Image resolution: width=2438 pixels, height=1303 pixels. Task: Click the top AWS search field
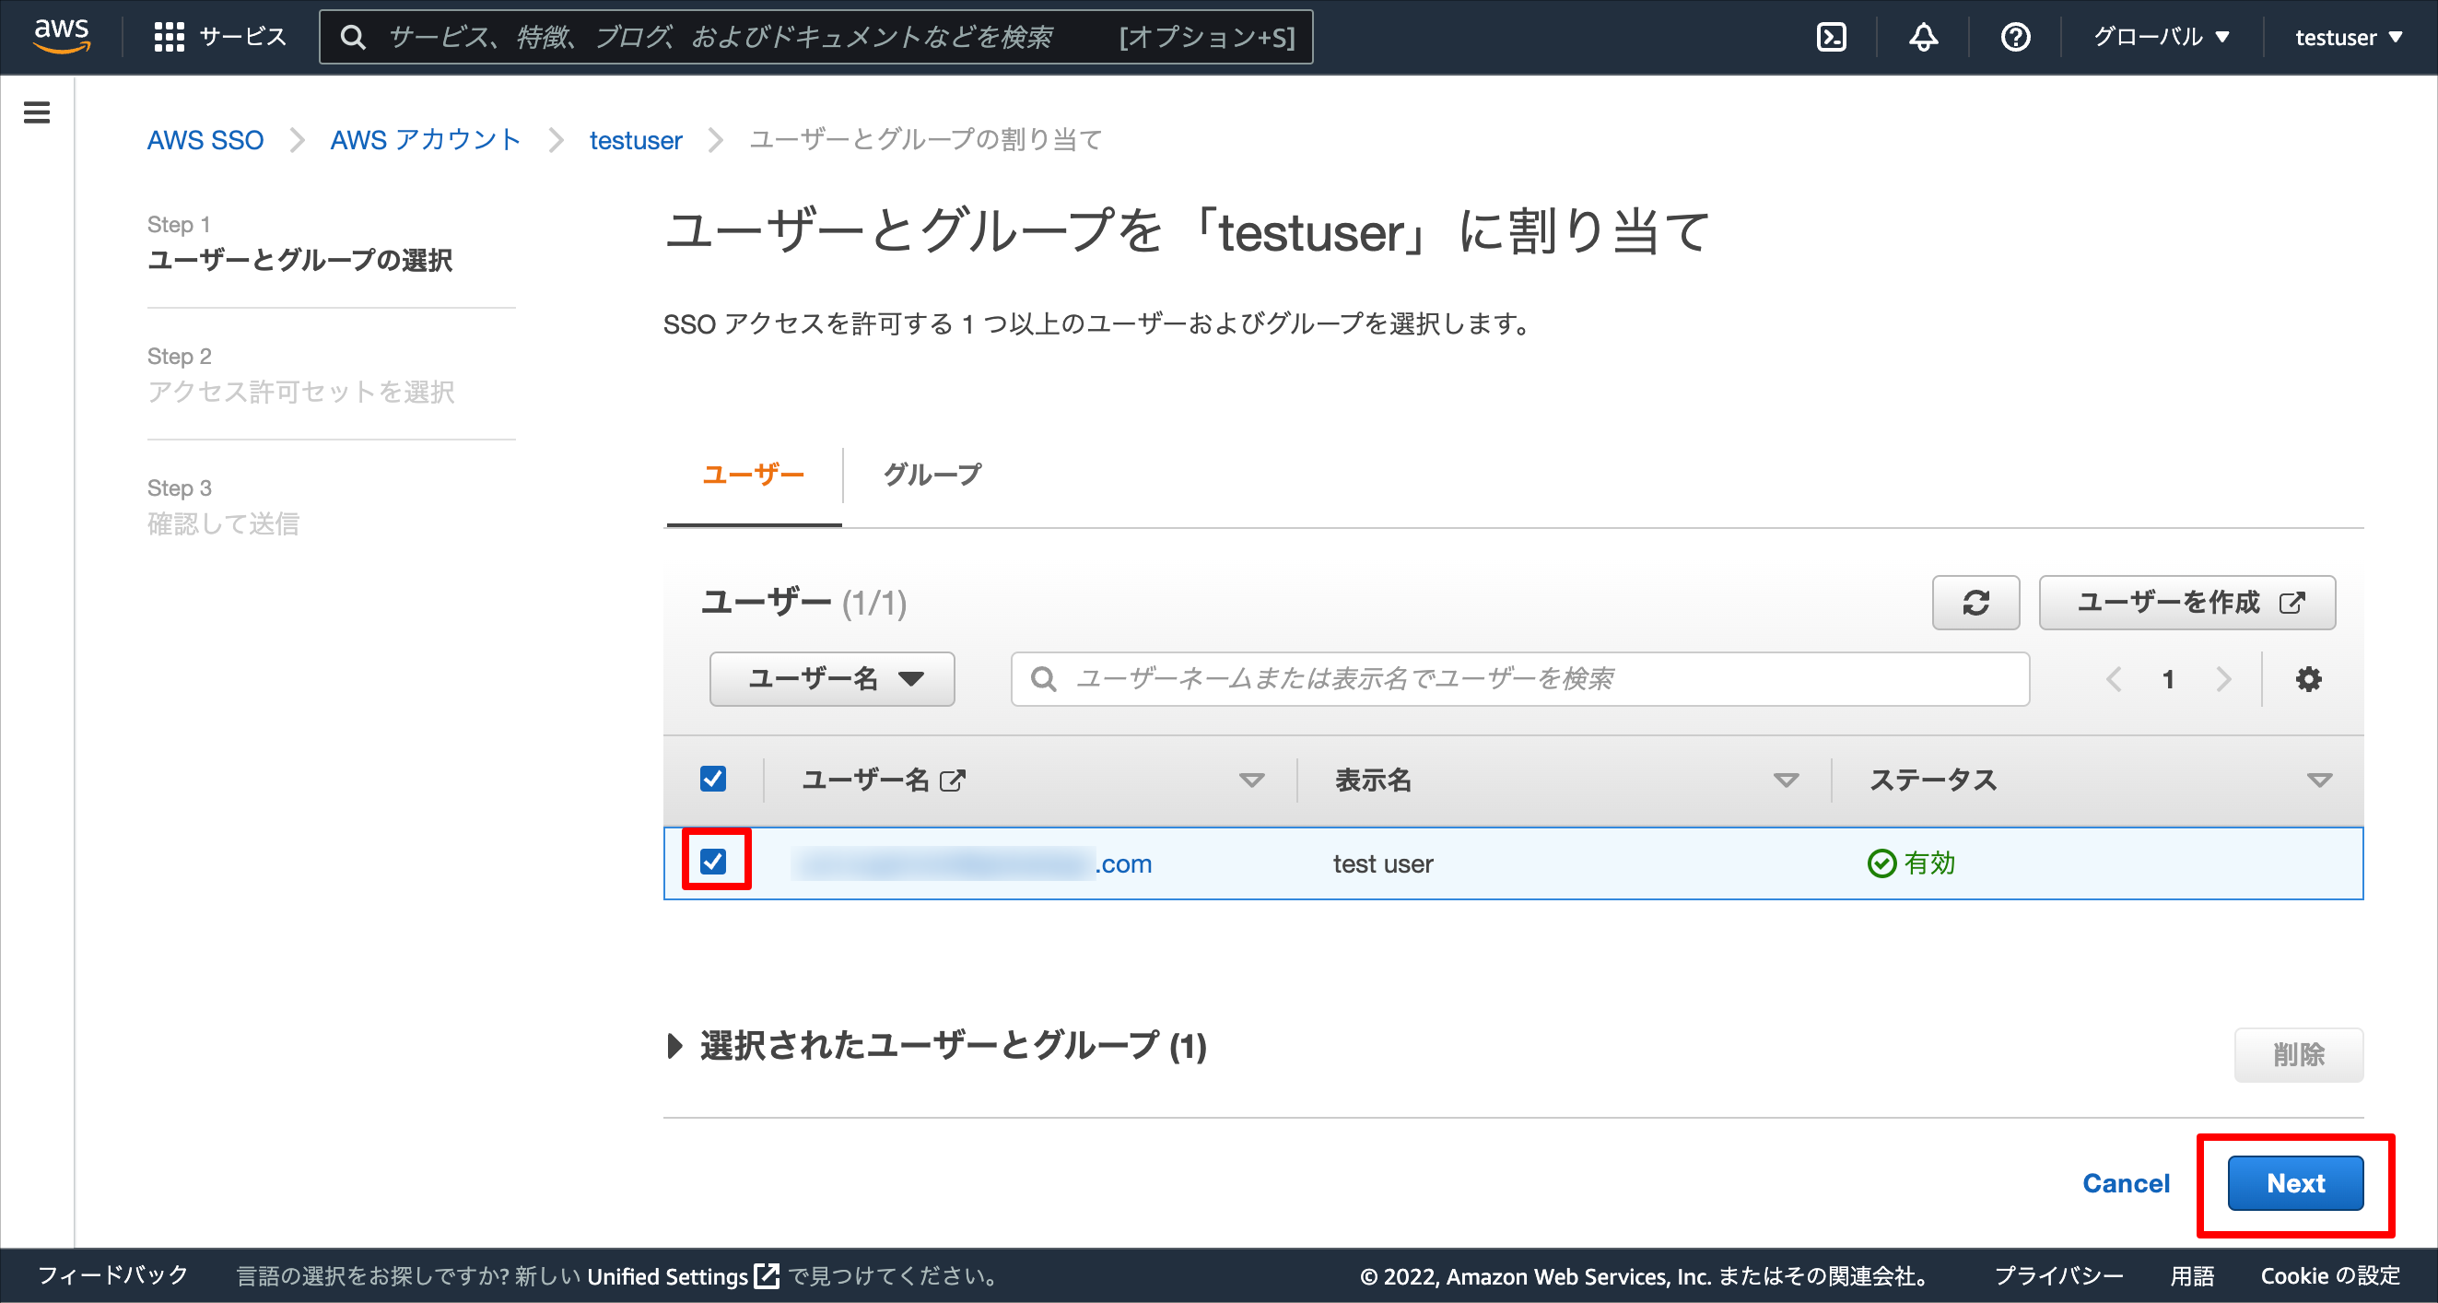[x=815, y=37]
